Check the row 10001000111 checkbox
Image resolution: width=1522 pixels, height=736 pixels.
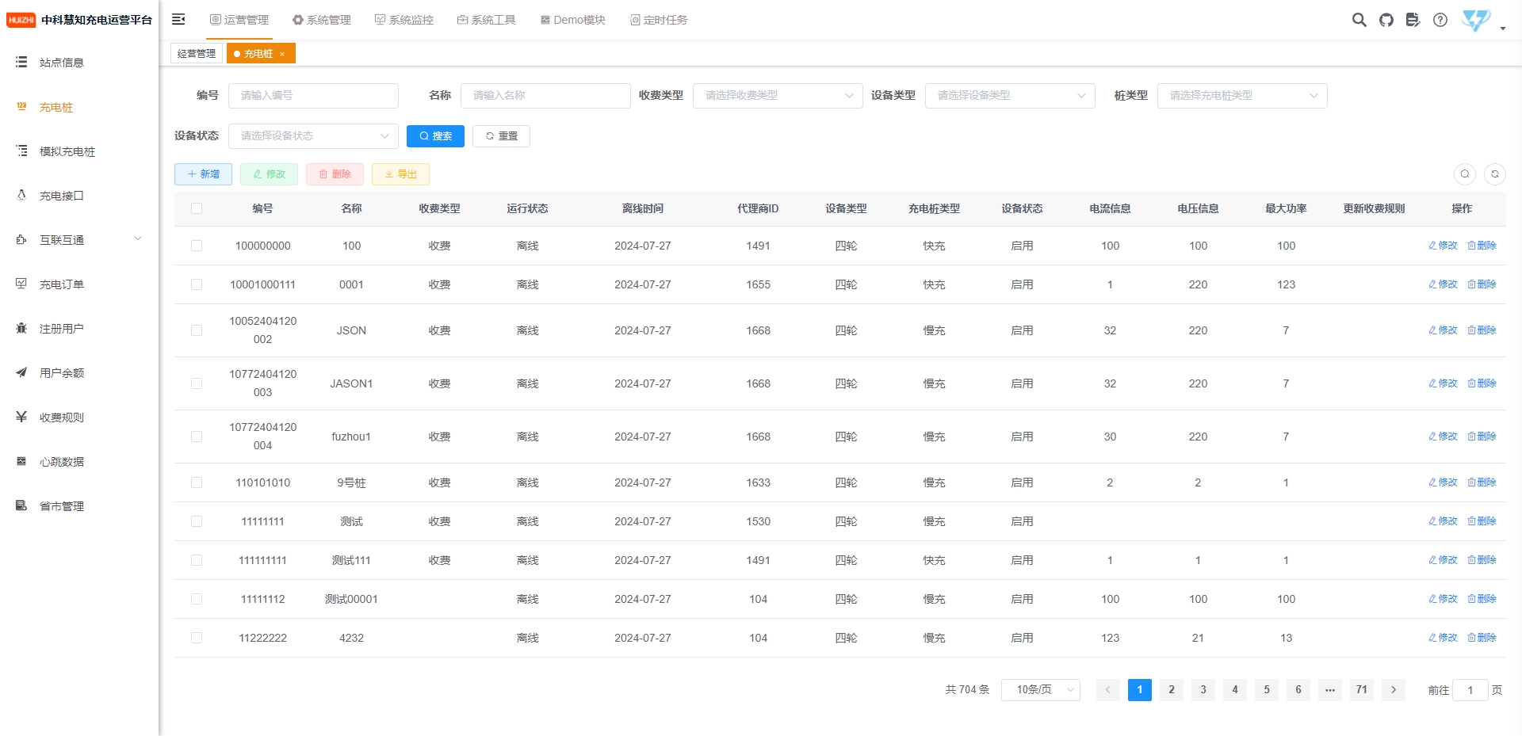[197, 284]
